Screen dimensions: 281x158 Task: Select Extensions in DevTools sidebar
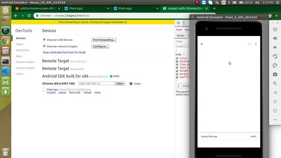(22, 50)
